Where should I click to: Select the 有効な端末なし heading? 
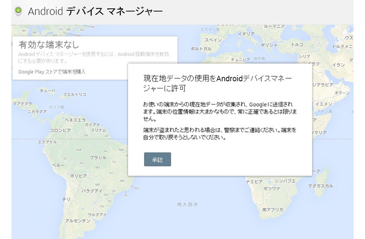coord(48,45)
